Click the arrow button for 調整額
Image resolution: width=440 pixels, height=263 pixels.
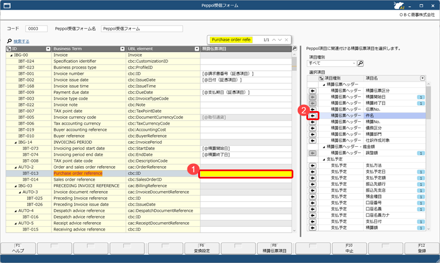(x=313, y=153)
